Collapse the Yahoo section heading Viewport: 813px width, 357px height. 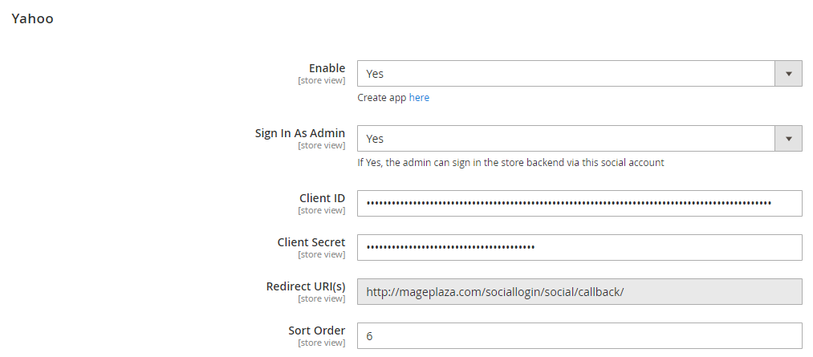32,18
